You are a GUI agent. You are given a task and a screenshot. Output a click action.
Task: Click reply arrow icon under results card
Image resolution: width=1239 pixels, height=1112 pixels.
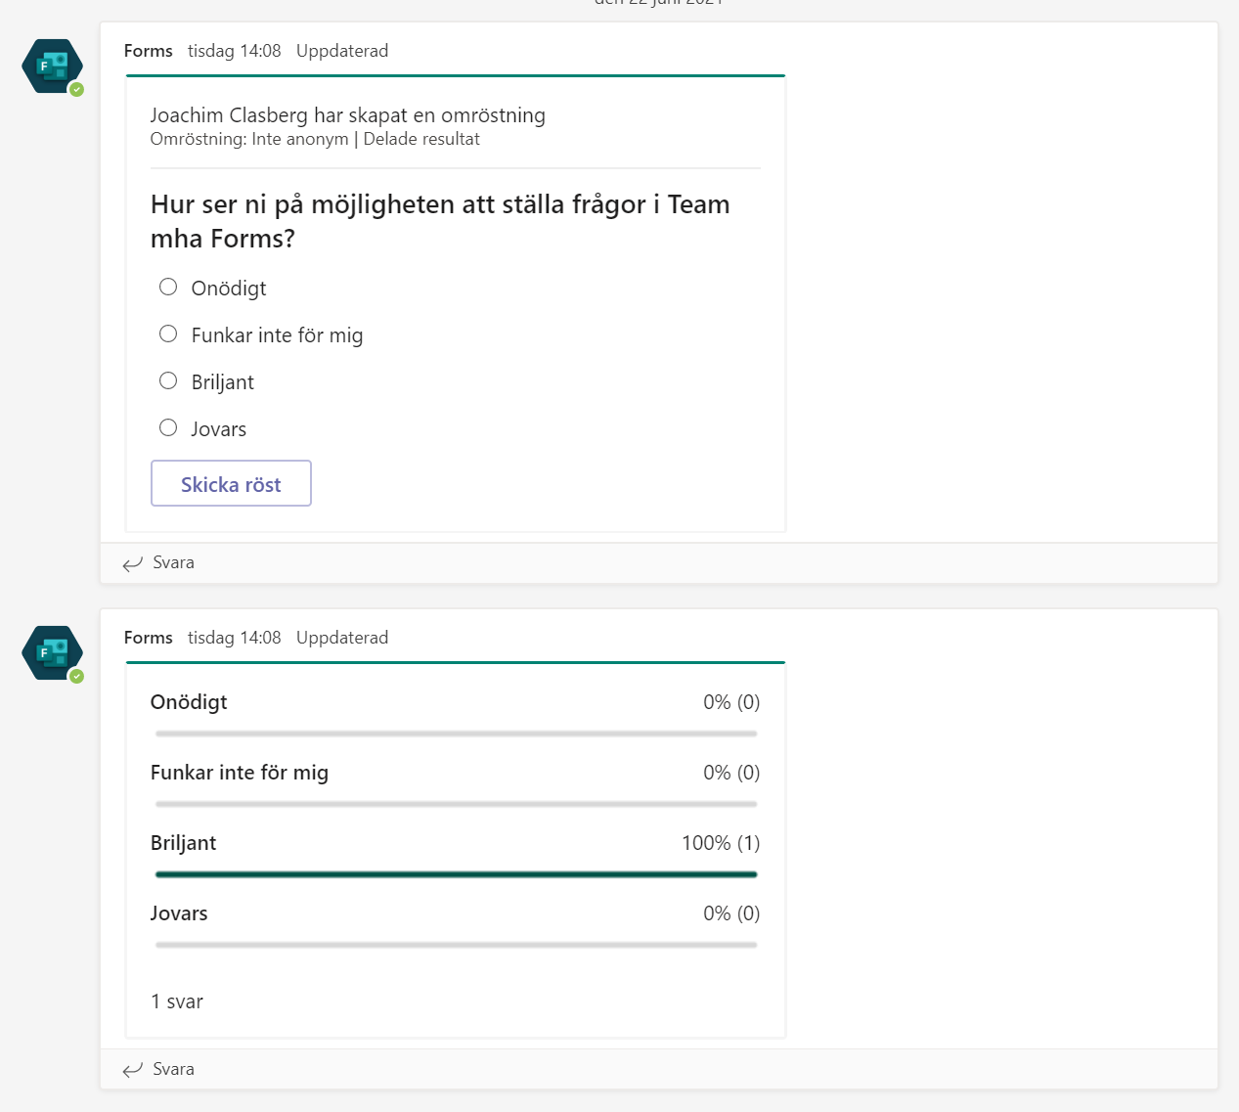(x=133, y=1070)
